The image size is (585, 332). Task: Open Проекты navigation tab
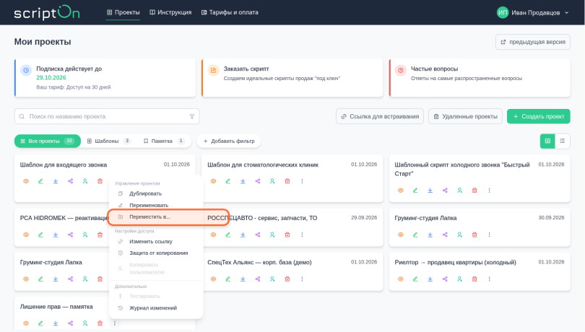tap(123, 12)
